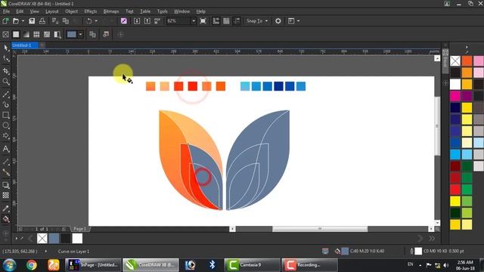
Task: Open the Effects menu
Action: 91,11
